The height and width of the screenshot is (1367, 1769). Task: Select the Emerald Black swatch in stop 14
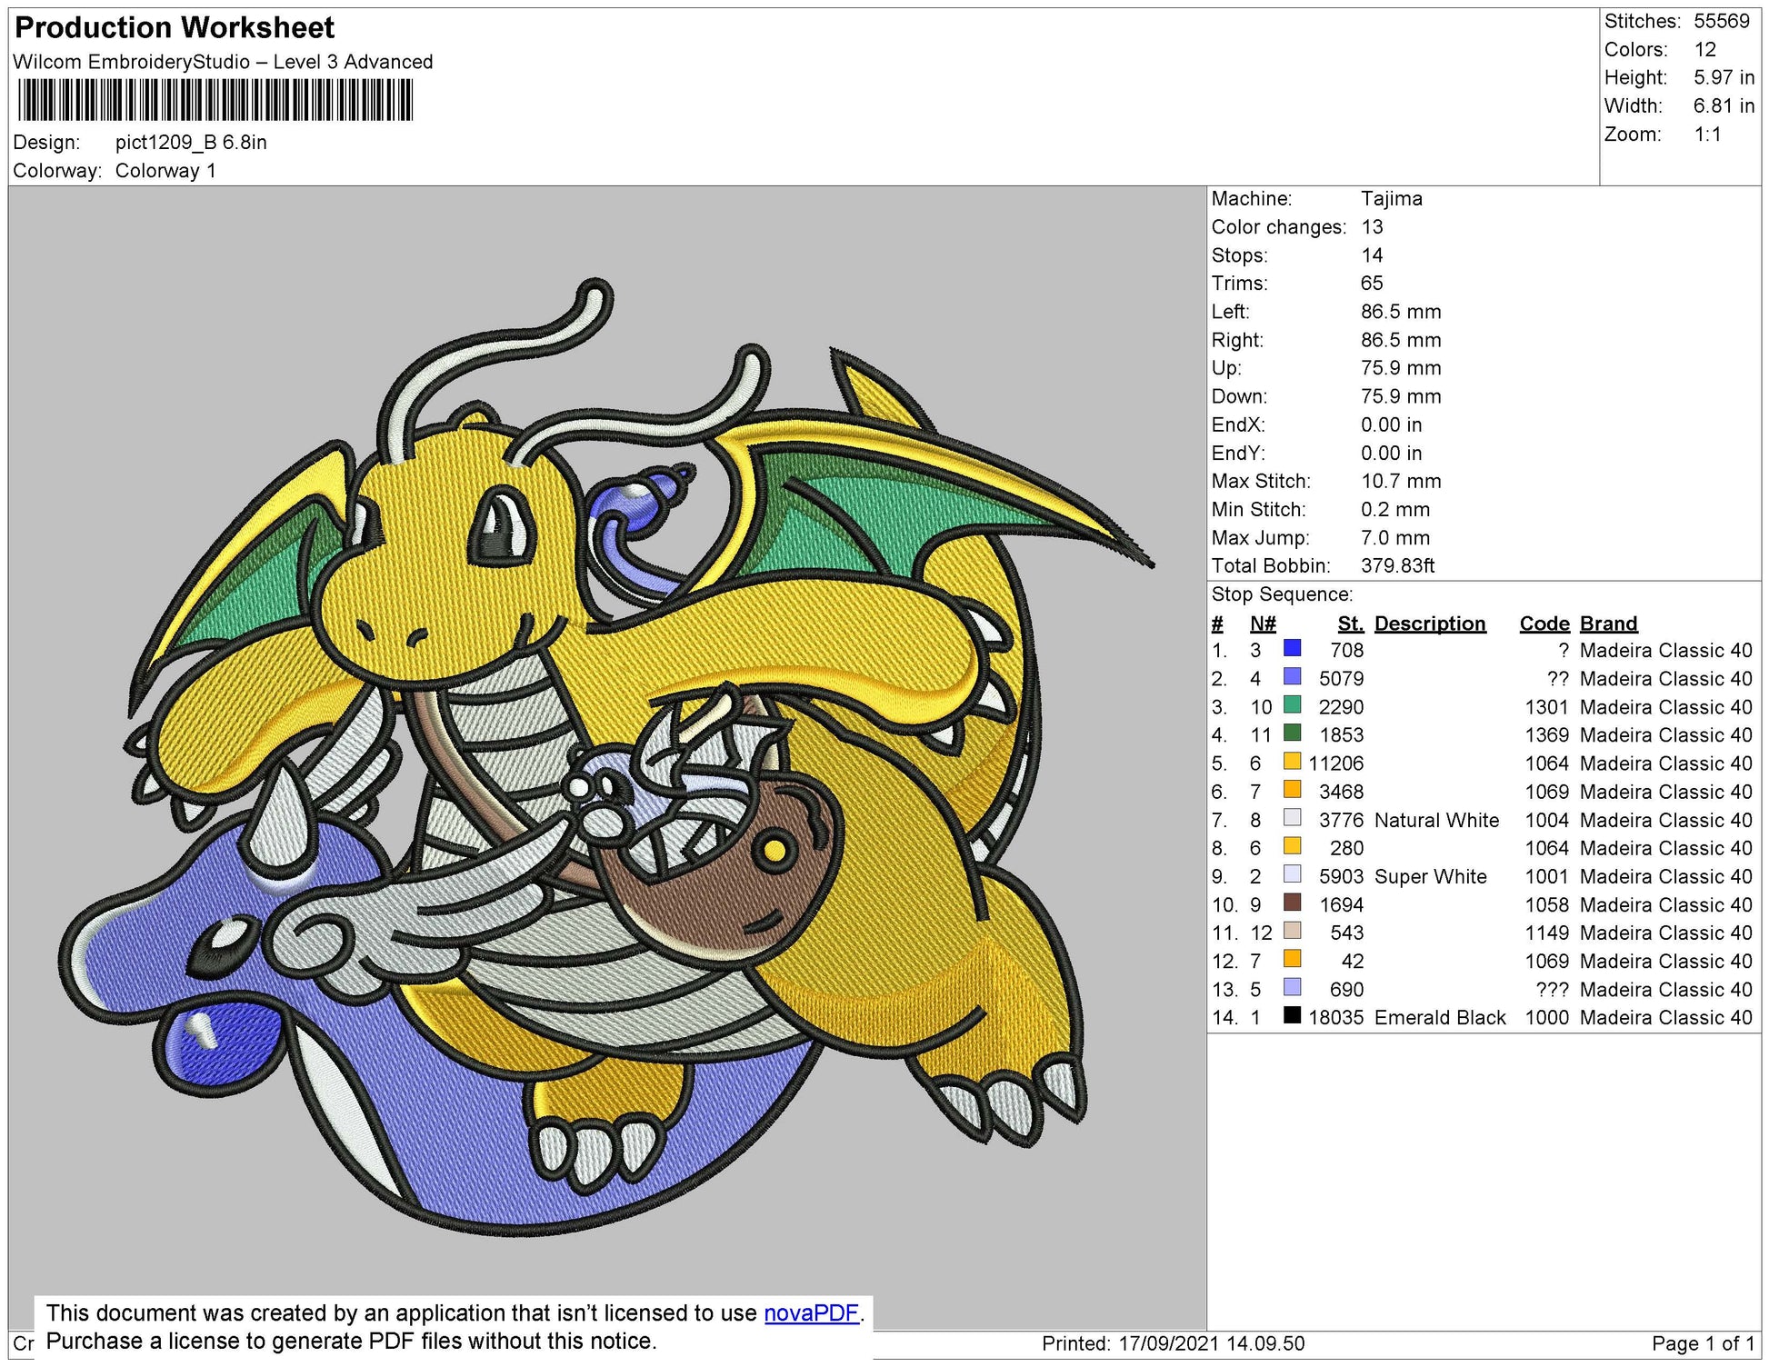point(1293,1017)
